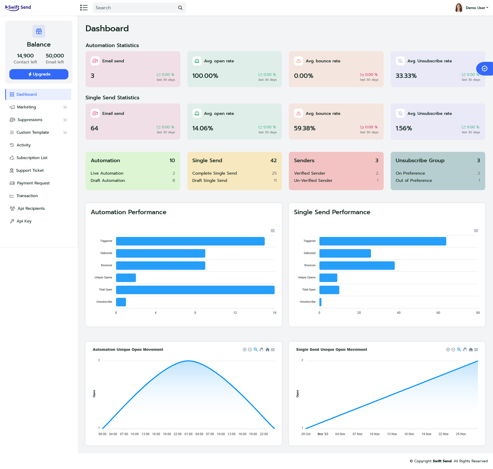
Task: Open the Support Ticket link
Action: [x=30, y=170]
